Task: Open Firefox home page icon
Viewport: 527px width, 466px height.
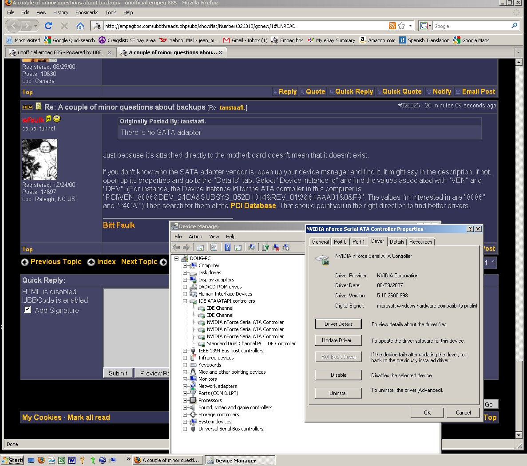Action: point(80,26)
